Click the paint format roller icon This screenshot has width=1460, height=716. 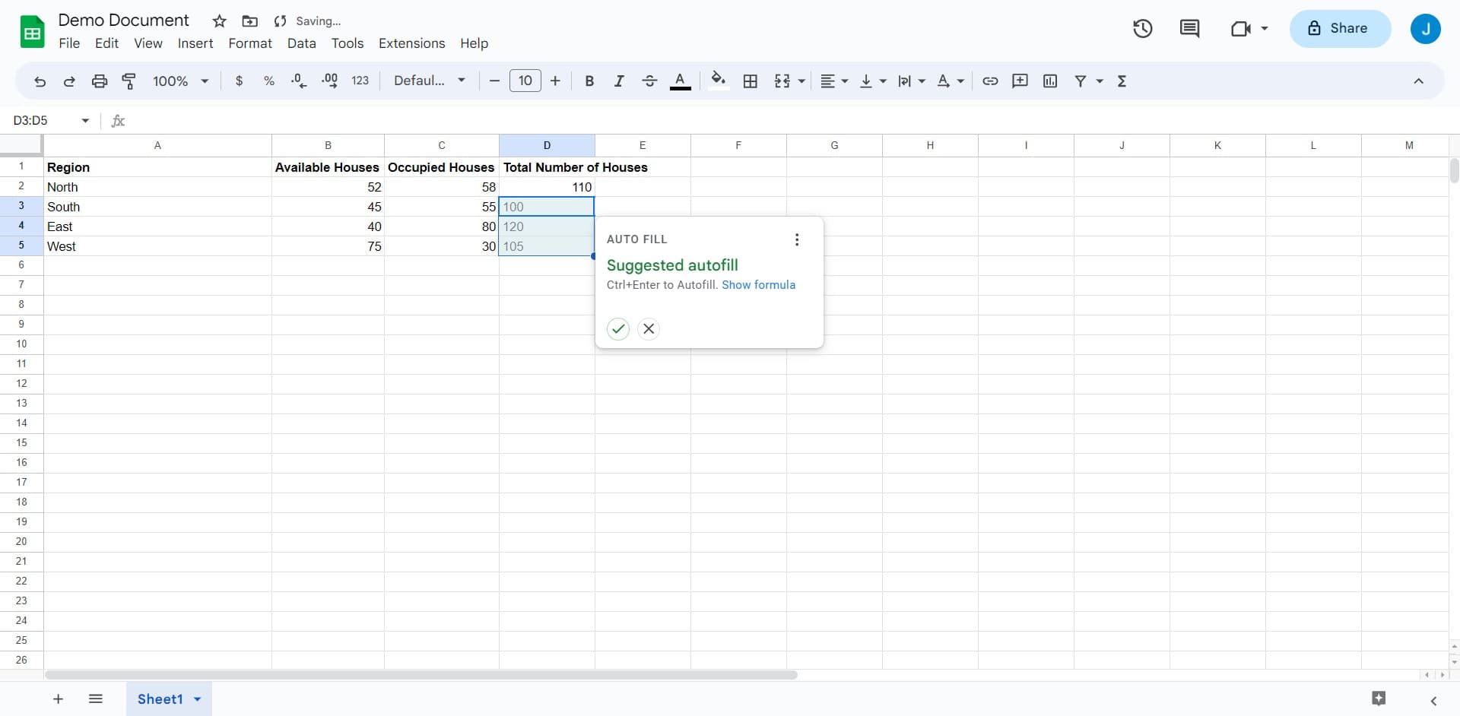click(x=129, y=81)
